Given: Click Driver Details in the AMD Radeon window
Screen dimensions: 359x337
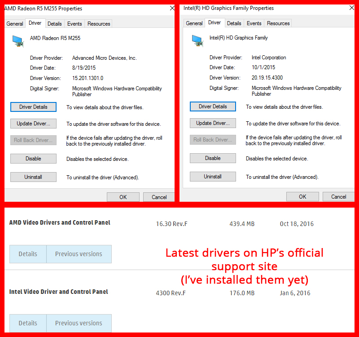Looking at the screenshot, I should (x=33, y=107).
